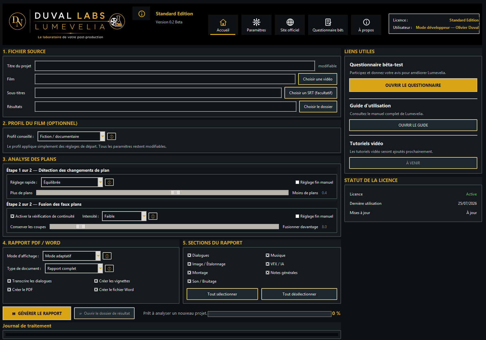This screenshot has height=340, width=486.
Task: Switch to the Paramètres tab
Action: click(256, 25)
